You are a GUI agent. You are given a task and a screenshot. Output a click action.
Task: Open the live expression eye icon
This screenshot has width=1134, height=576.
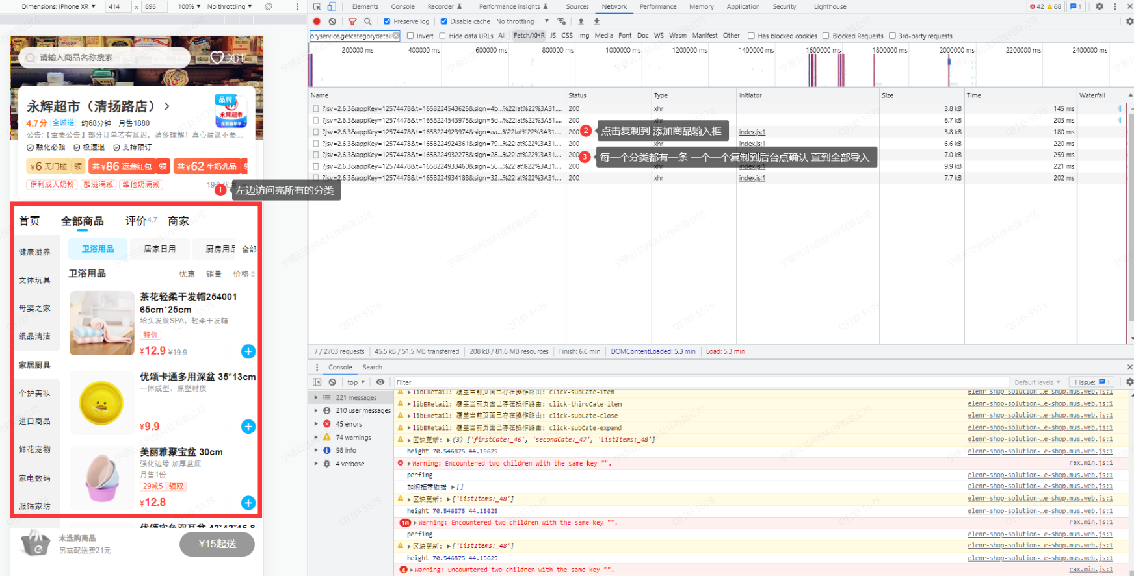click(x=380, y=382)
